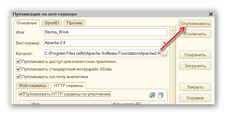Click the scrollbar up arrow
The height and width of the screenshot is (114, 225).
click(173, 30)
